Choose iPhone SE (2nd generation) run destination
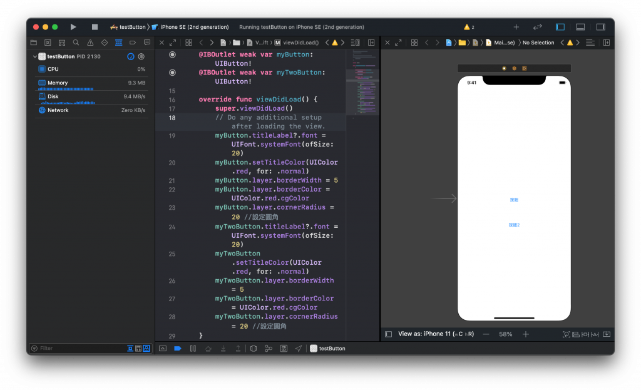This screenshot has height=390, width=641. coord(190,27)
